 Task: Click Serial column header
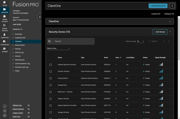pyautogui.click(x=106, y=58)
